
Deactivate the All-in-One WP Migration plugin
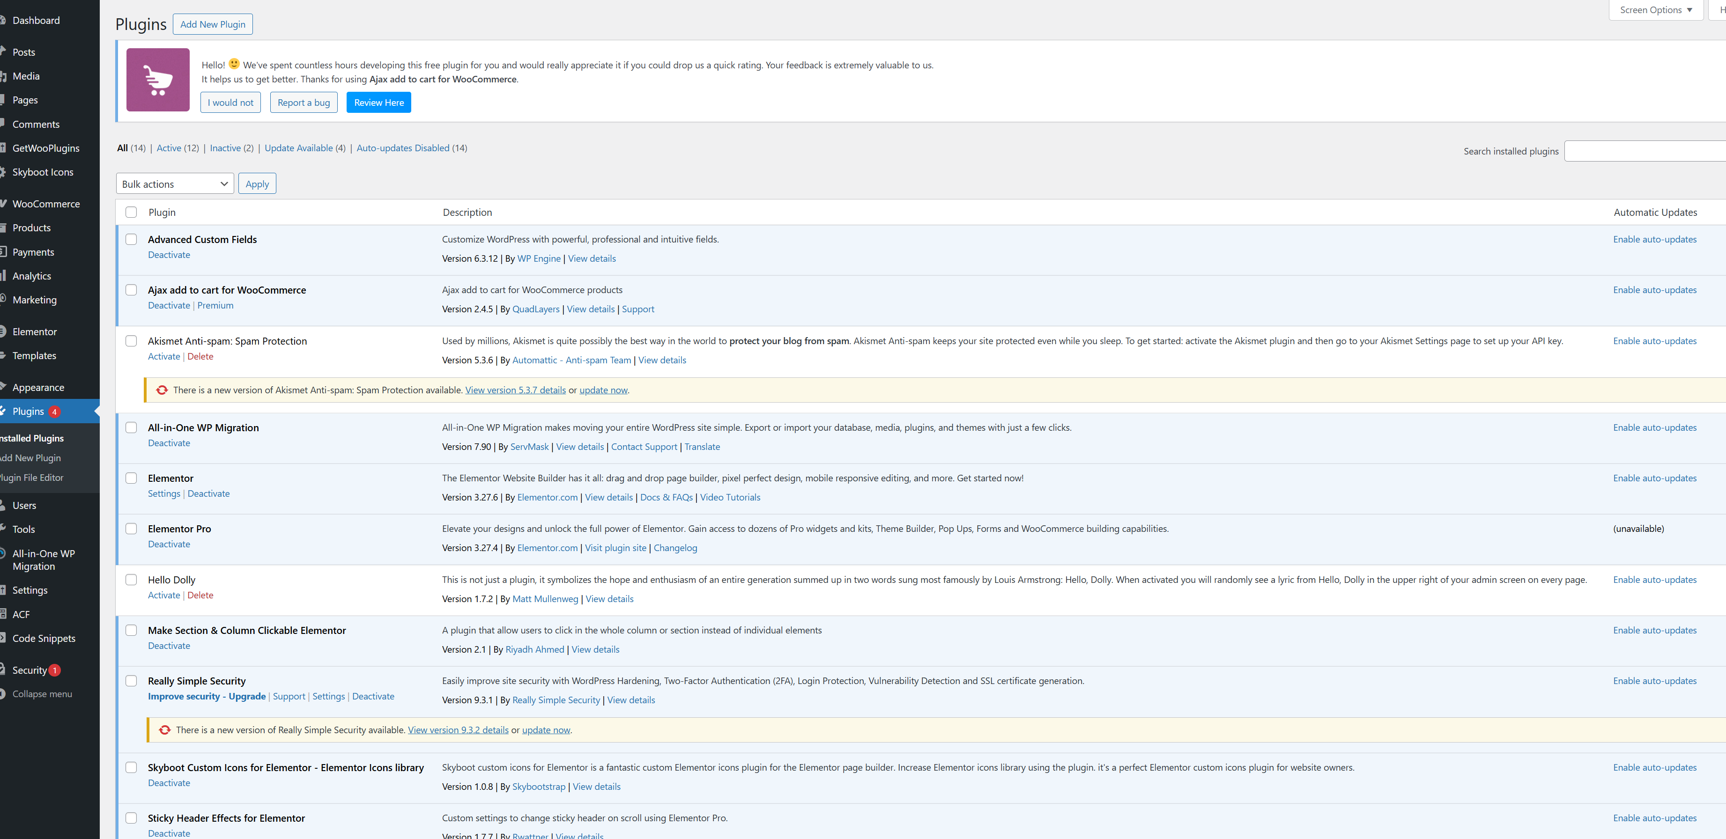click(x=169, y=443)
